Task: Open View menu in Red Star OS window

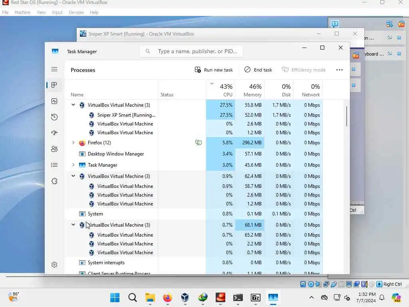Action: point(41,12)
